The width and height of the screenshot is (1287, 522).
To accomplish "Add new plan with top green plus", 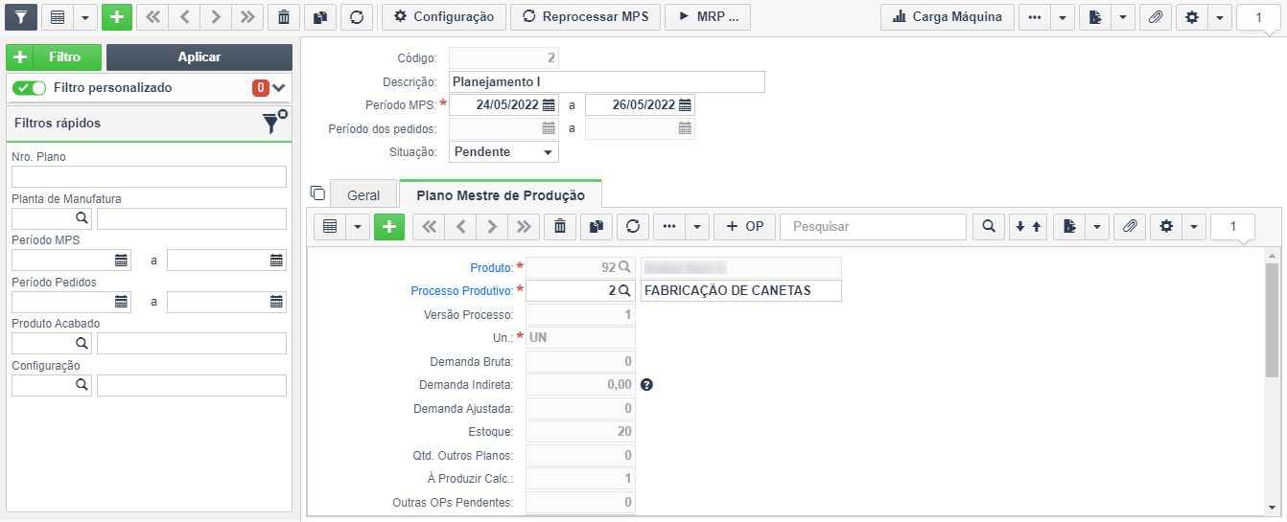I will (x=116, y=16).
